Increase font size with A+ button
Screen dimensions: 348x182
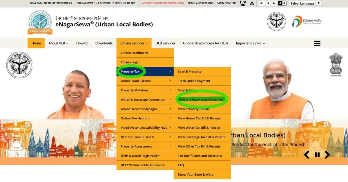[x=262, y=3]
